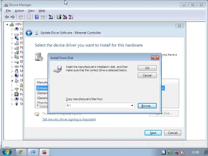The height and width of the screenshot is (156, 208).
Task: Click the Manufacturer column header
Action: tap(42, 82)
